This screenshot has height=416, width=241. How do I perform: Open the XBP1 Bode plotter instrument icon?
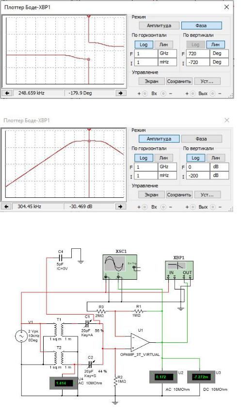(179, 270)
